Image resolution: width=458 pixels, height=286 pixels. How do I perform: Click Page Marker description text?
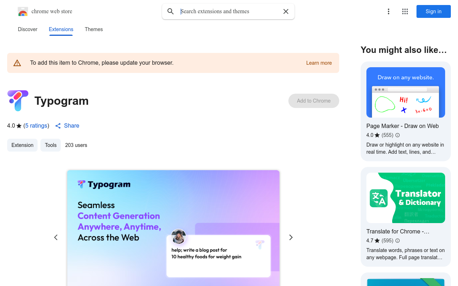click(x=405, y=148)
